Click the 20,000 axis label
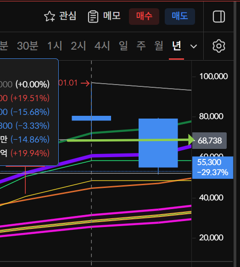The width and height of the screenshot is (240, 267). 211,238
